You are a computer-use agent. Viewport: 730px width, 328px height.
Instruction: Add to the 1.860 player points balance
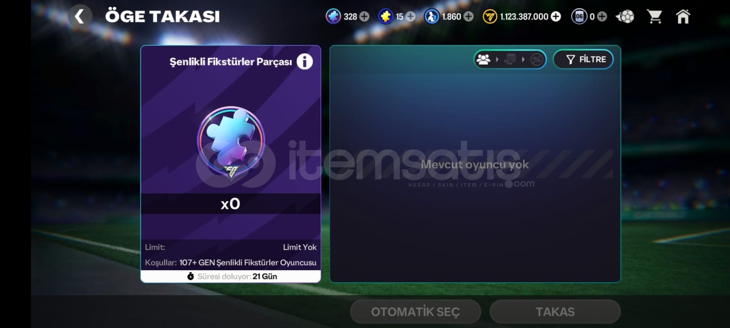(469, 17)
